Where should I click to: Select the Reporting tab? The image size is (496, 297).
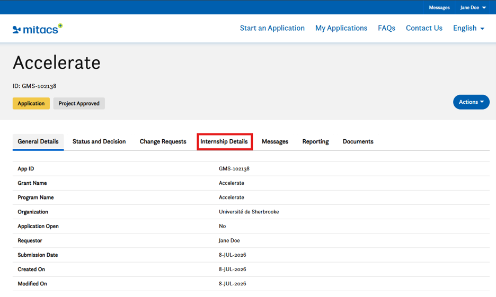[x=315, y=141]
